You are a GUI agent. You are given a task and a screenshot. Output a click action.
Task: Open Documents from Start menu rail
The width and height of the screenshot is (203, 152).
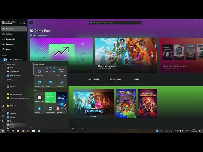point(3,111)
